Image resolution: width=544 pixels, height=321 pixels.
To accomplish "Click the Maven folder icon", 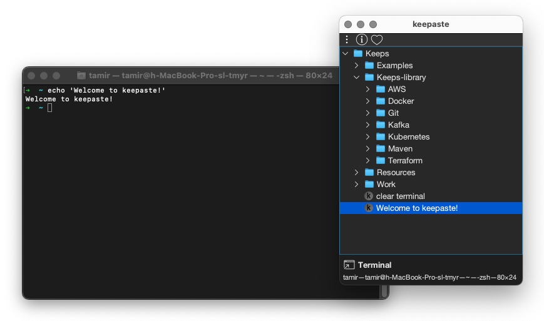I will pyautogui.click(x=381, y=148).
